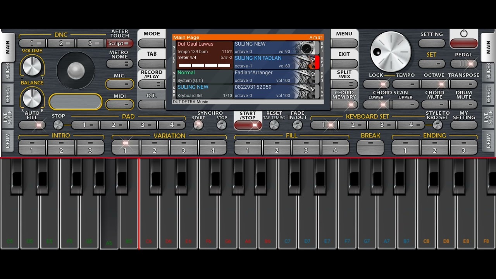Screen dimensions: 496x279
Task: Open the left LIVE STYLE side tab
Action: tap(7, 117)
